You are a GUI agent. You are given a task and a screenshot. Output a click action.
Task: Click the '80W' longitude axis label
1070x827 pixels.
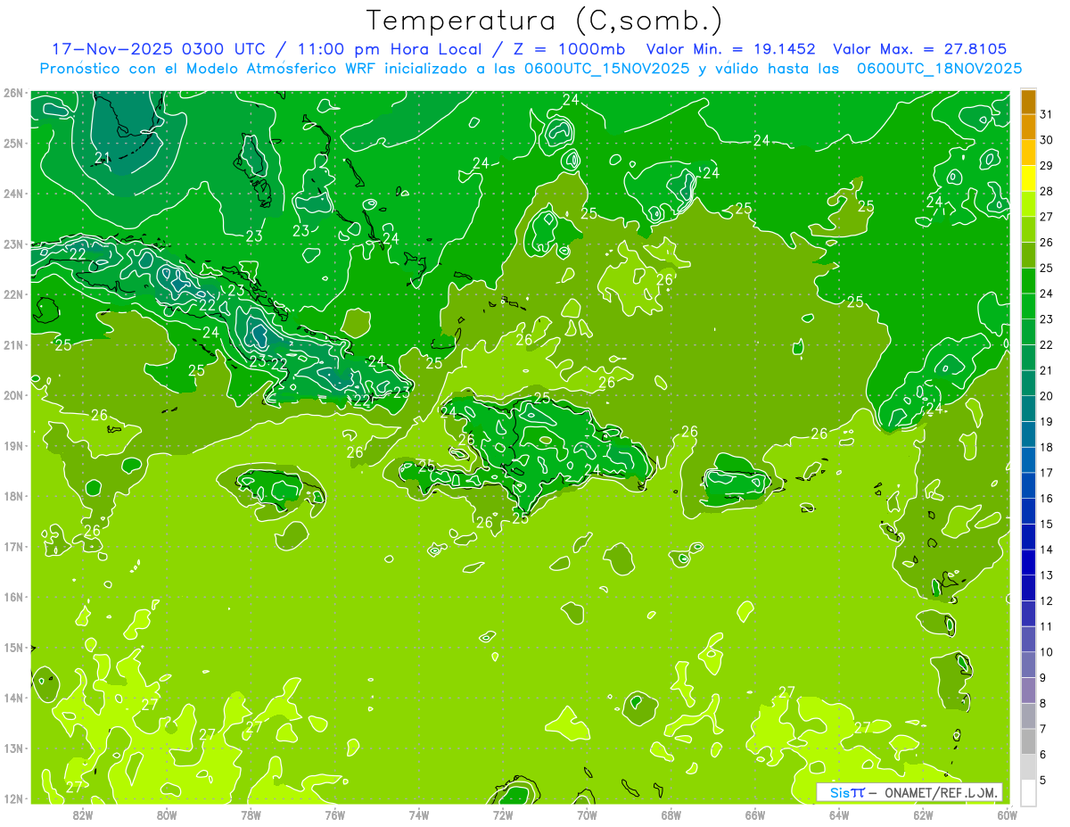tap(167, 815)
